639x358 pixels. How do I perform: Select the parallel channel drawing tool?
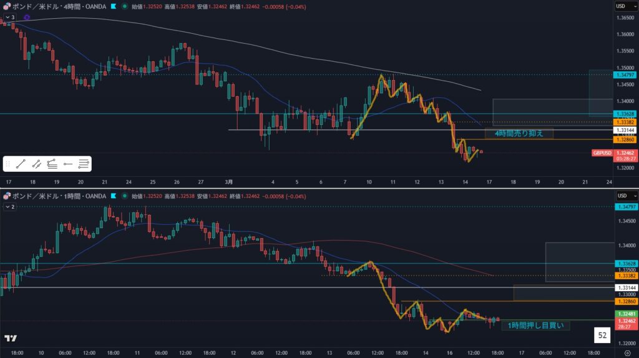37,164
